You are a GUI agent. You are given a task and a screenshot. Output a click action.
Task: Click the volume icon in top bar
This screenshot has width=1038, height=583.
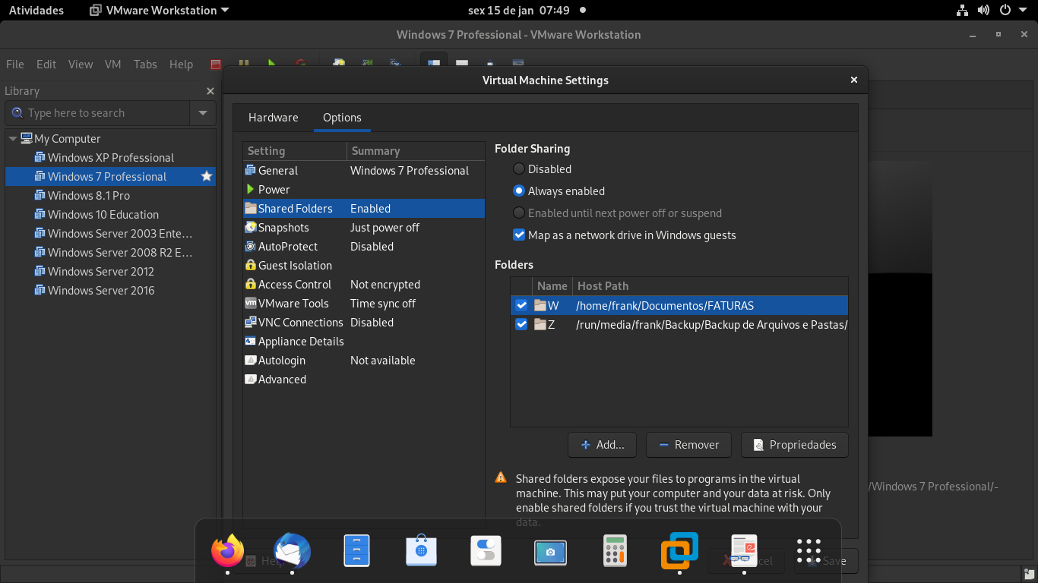[983, 11]
